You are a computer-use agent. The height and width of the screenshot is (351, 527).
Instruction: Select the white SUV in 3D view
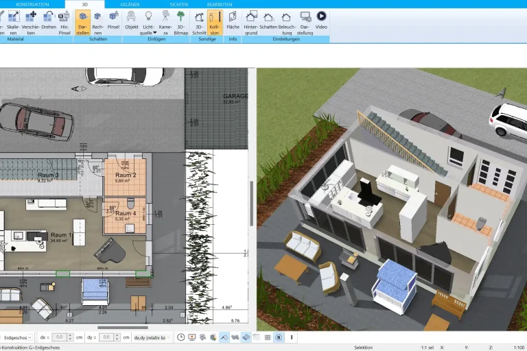click(508, 121)
